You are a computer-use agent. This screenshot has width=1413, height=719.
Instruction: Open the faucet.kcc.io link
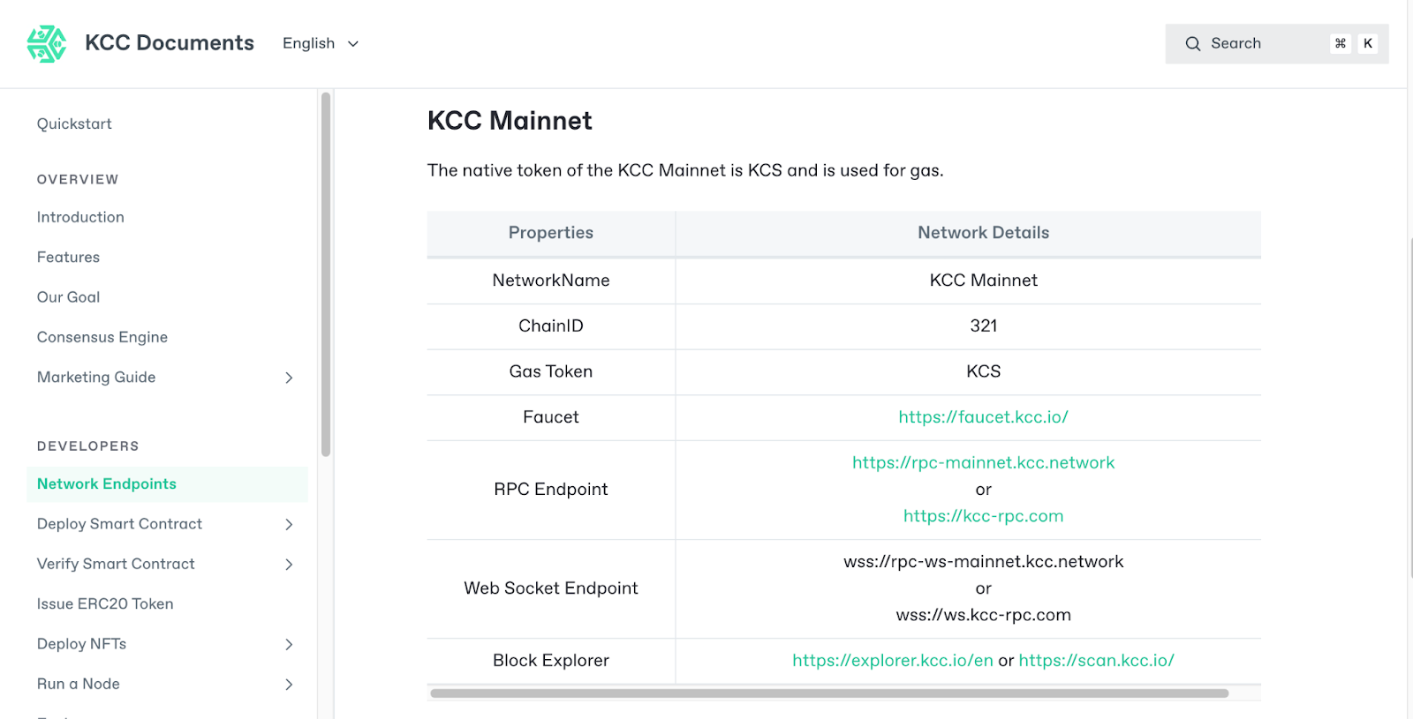983,417
